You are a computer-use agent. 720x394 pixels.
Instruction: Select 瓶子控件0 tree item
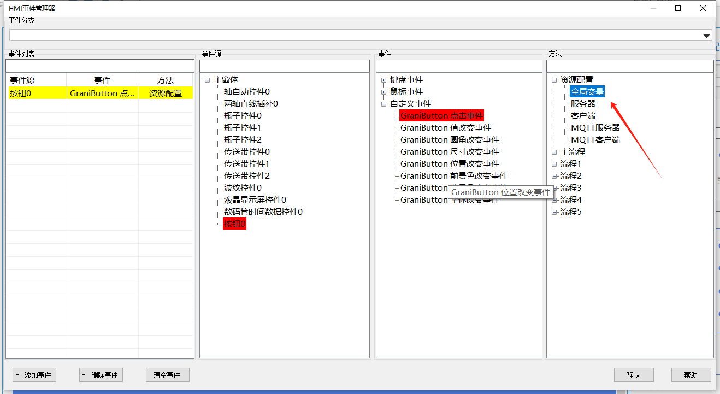pos(243,116)
